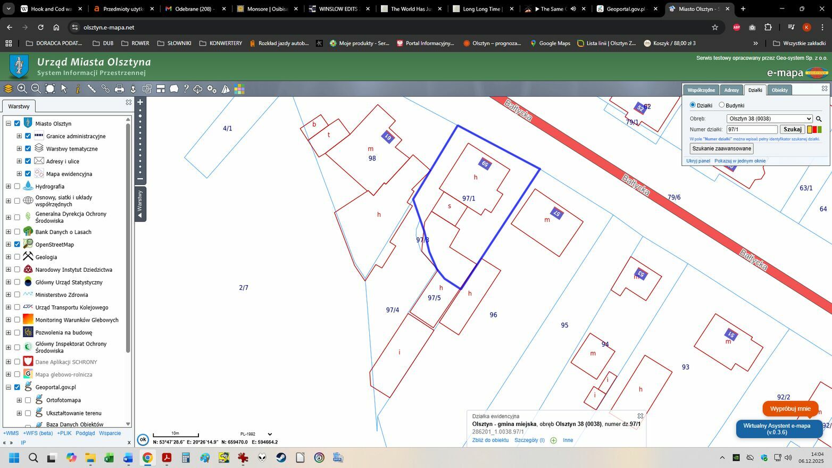Expand the Geologia layer group

tap(8, 257)
